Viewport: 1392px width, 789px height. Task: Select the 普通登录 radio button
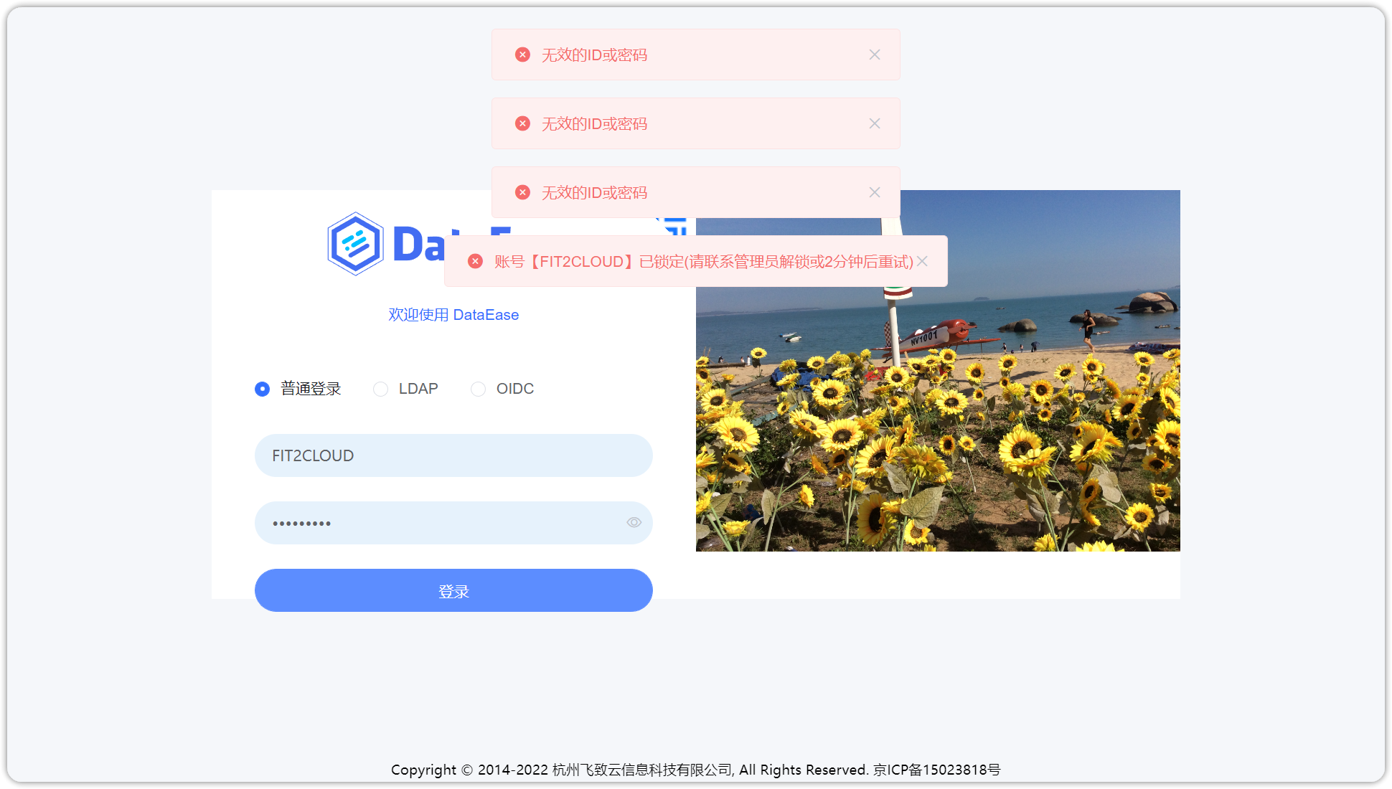(x=262, y=389)
